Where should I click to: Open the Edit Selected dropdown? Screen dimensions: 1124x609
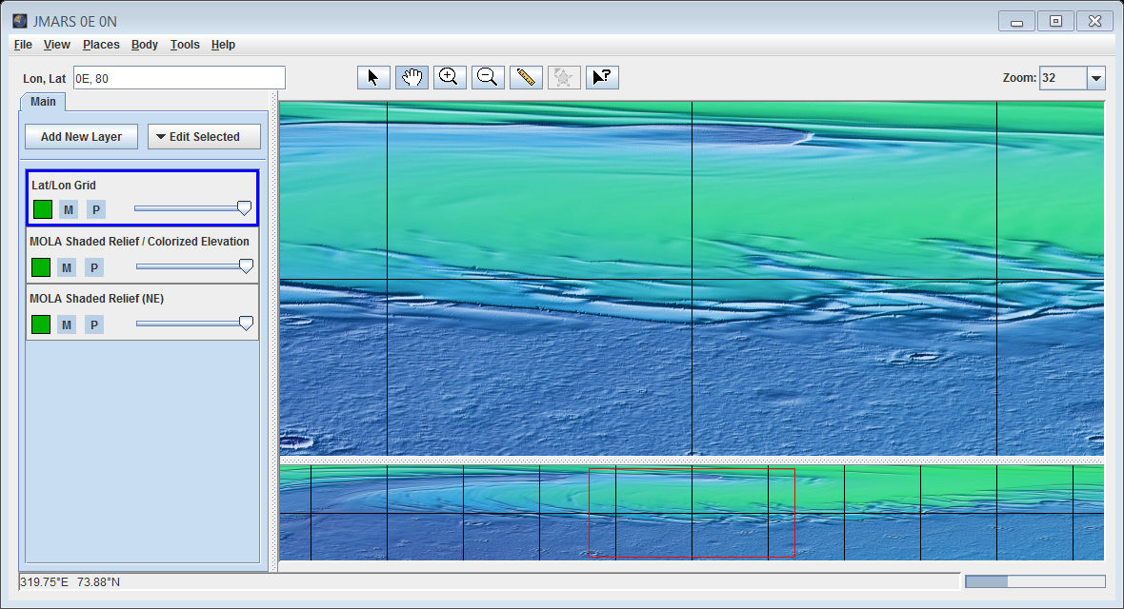pyautogui.click(x=204, y=137)
